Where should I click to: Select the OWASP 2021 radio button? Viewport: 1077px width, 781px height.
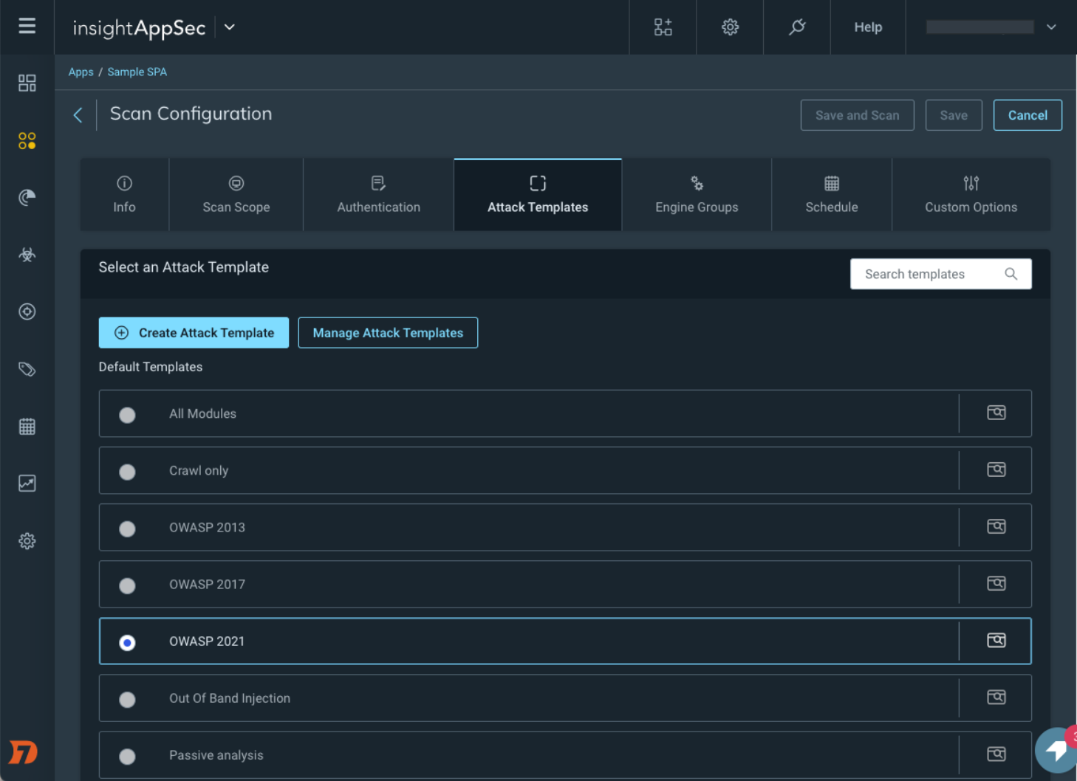pyautogui.click(x=127, y=642)
